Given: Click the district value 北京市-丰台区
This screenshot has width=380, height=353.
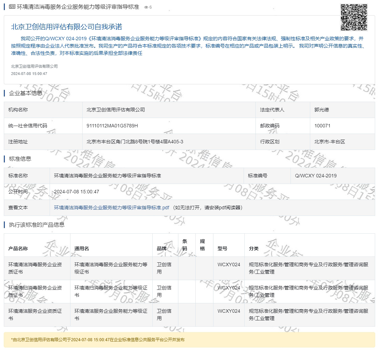Looking at the screenshot, I should 330,142.
